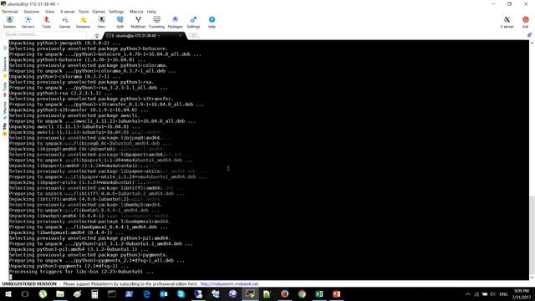
Task: Close the ubuntu session tab
Action: pos(181,35)
